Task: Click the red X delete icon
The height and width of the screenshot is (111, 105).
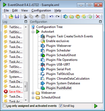Action: [98, 17]
